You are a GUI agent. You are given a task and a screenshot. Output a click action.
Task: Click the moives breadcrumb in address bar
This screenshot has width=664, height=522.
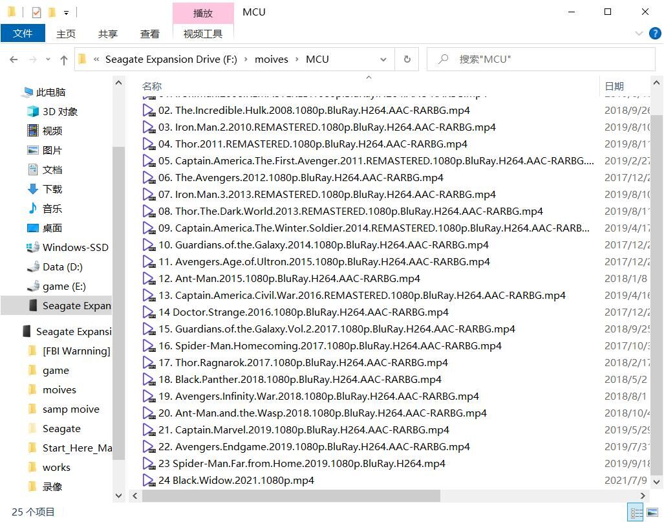click(x=271, y=60)
